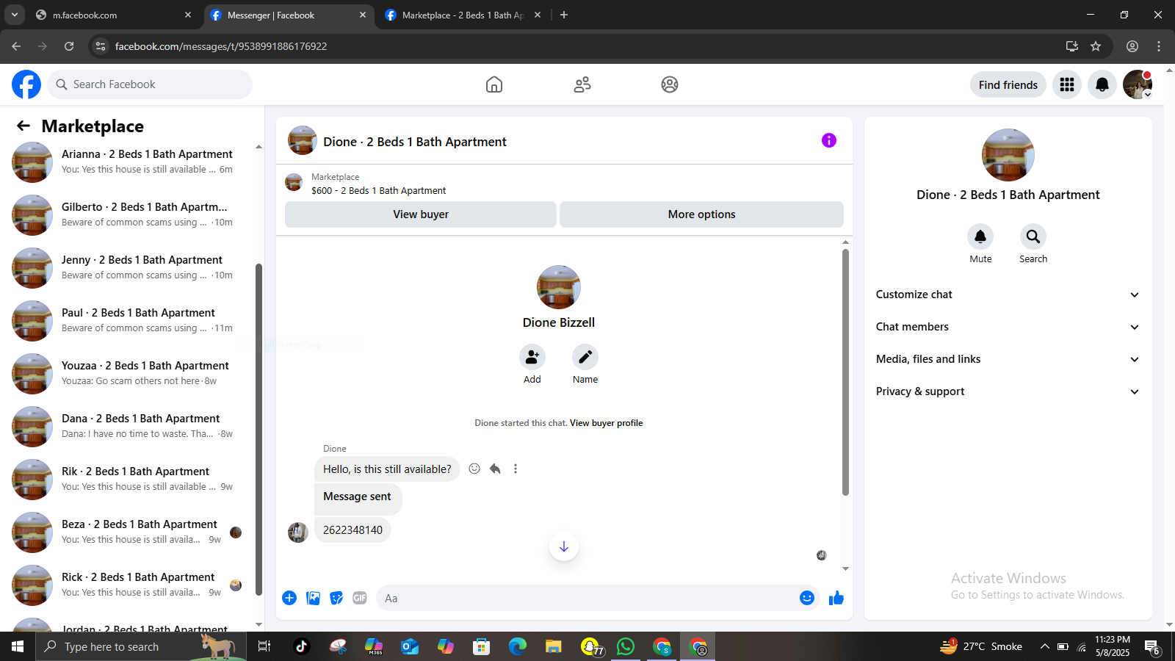Send a thumbs-up like
Image resolution: width=1175 pixels, height=661 pixels.
tap(836, 598)
